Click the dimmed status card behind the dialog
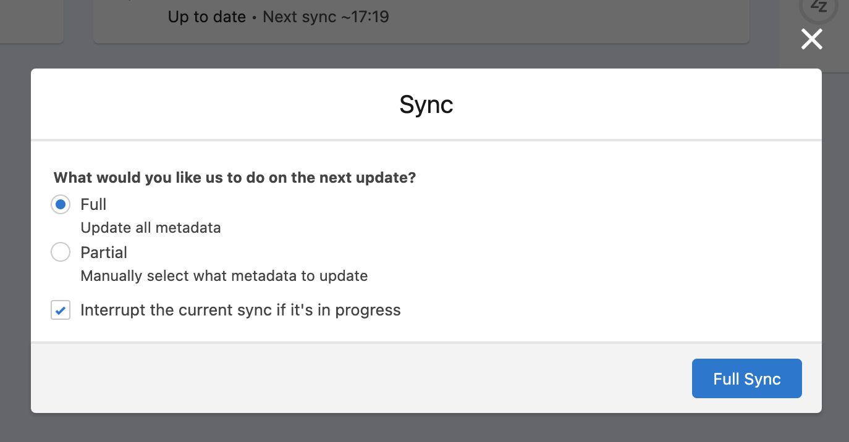Screen dimensions: 849x442 421,20
